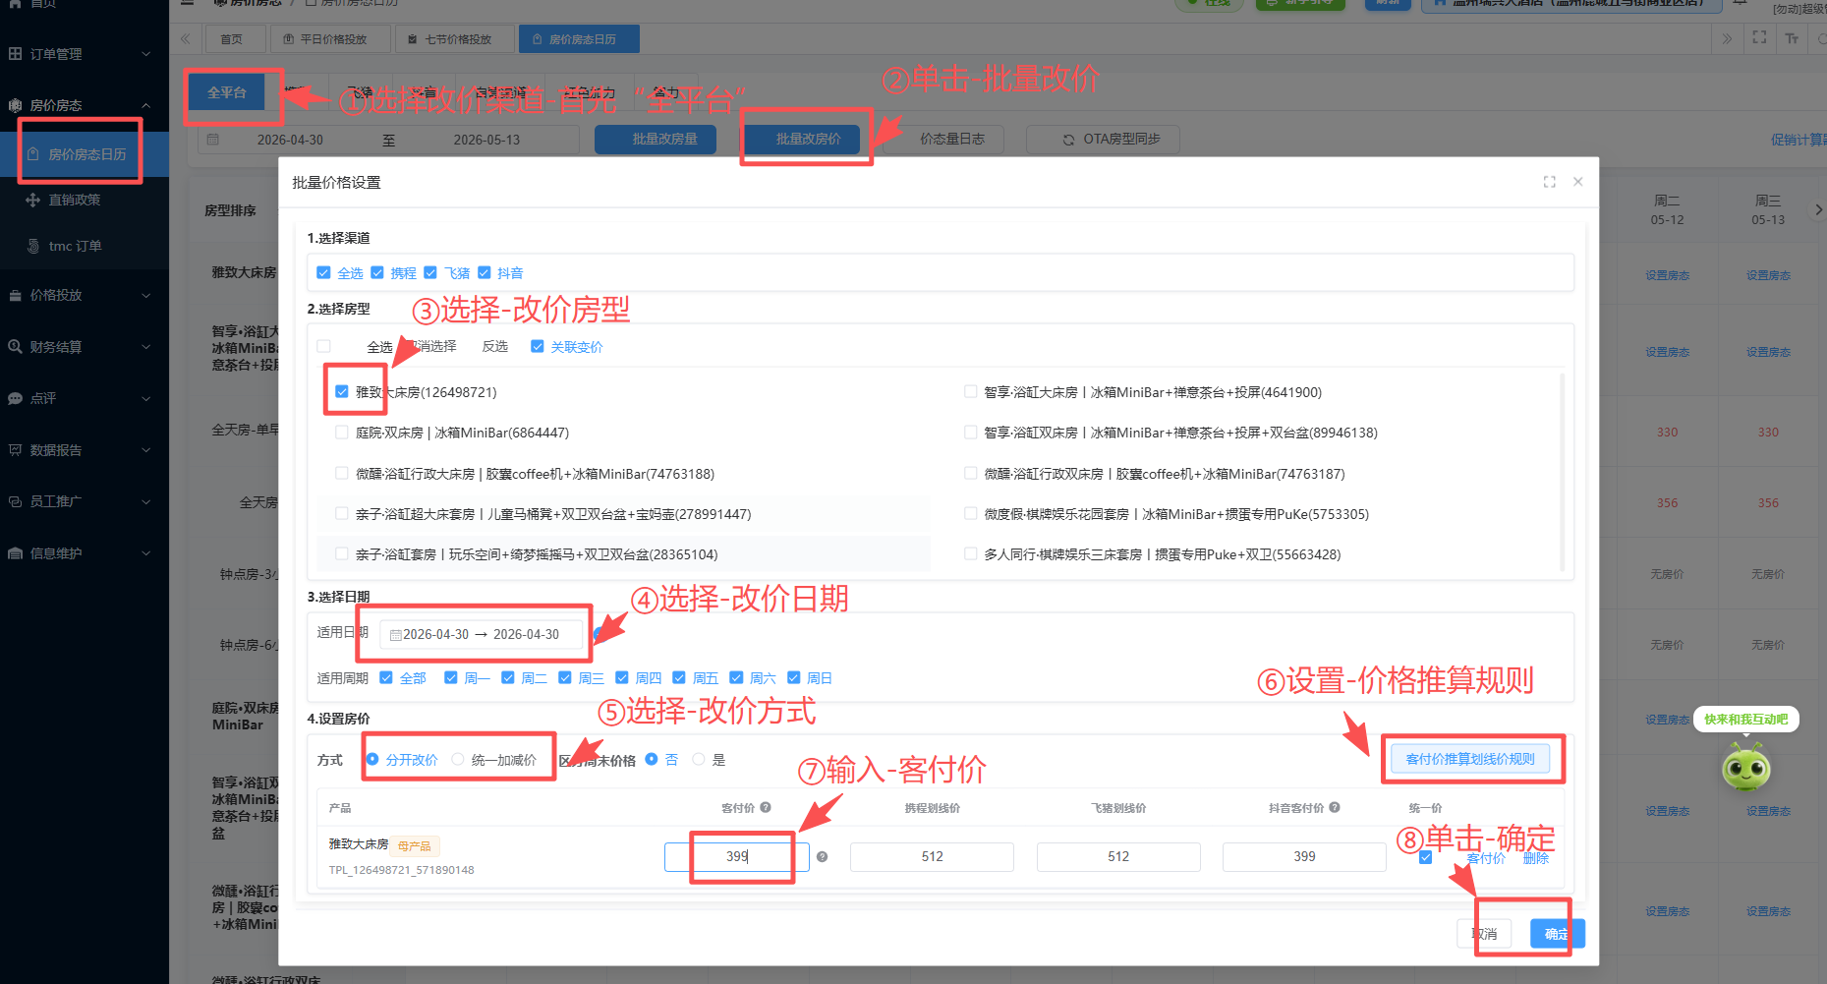Image resolution: width=1827 pixels, height=984 pixels.
Task: Click the help icon next to 399 input
Action: coord(822,856)
